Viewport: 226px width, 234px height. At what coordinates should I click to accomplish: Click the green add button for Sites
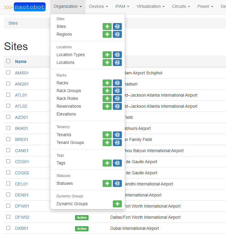click(107, 26)
